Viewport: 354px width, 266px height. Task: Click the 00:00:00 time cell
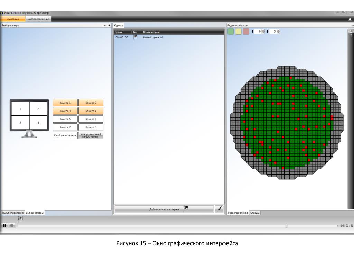pos(122,37)
